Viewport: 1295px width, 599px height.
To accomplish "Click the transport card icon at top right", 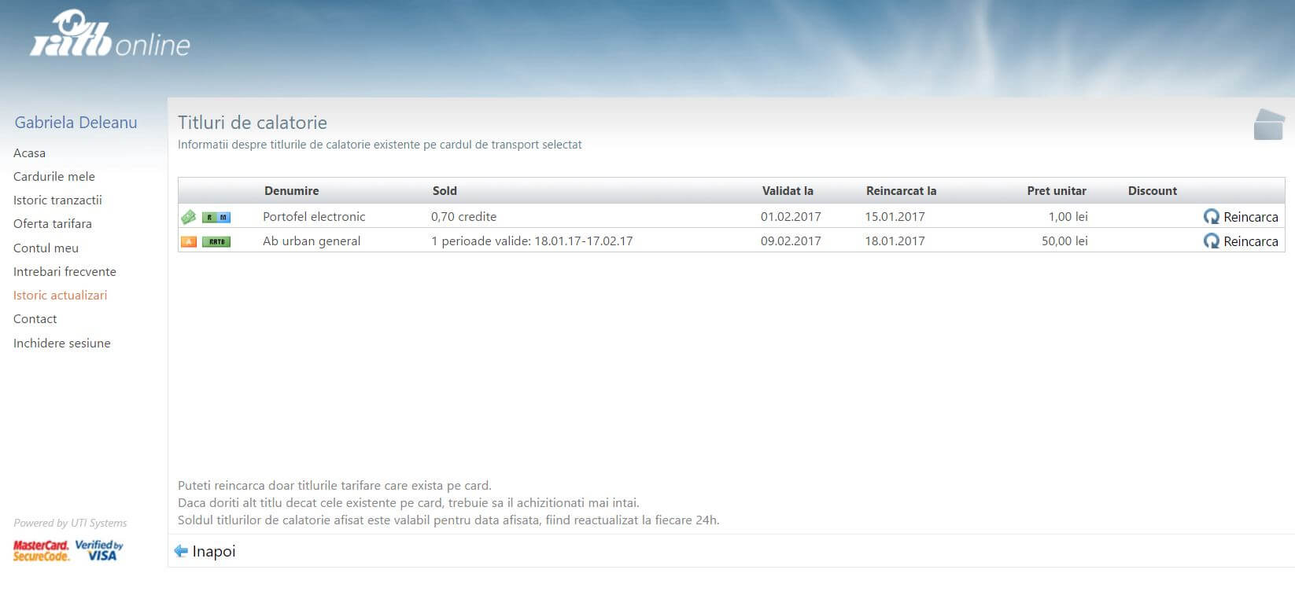I will 1269,124.
